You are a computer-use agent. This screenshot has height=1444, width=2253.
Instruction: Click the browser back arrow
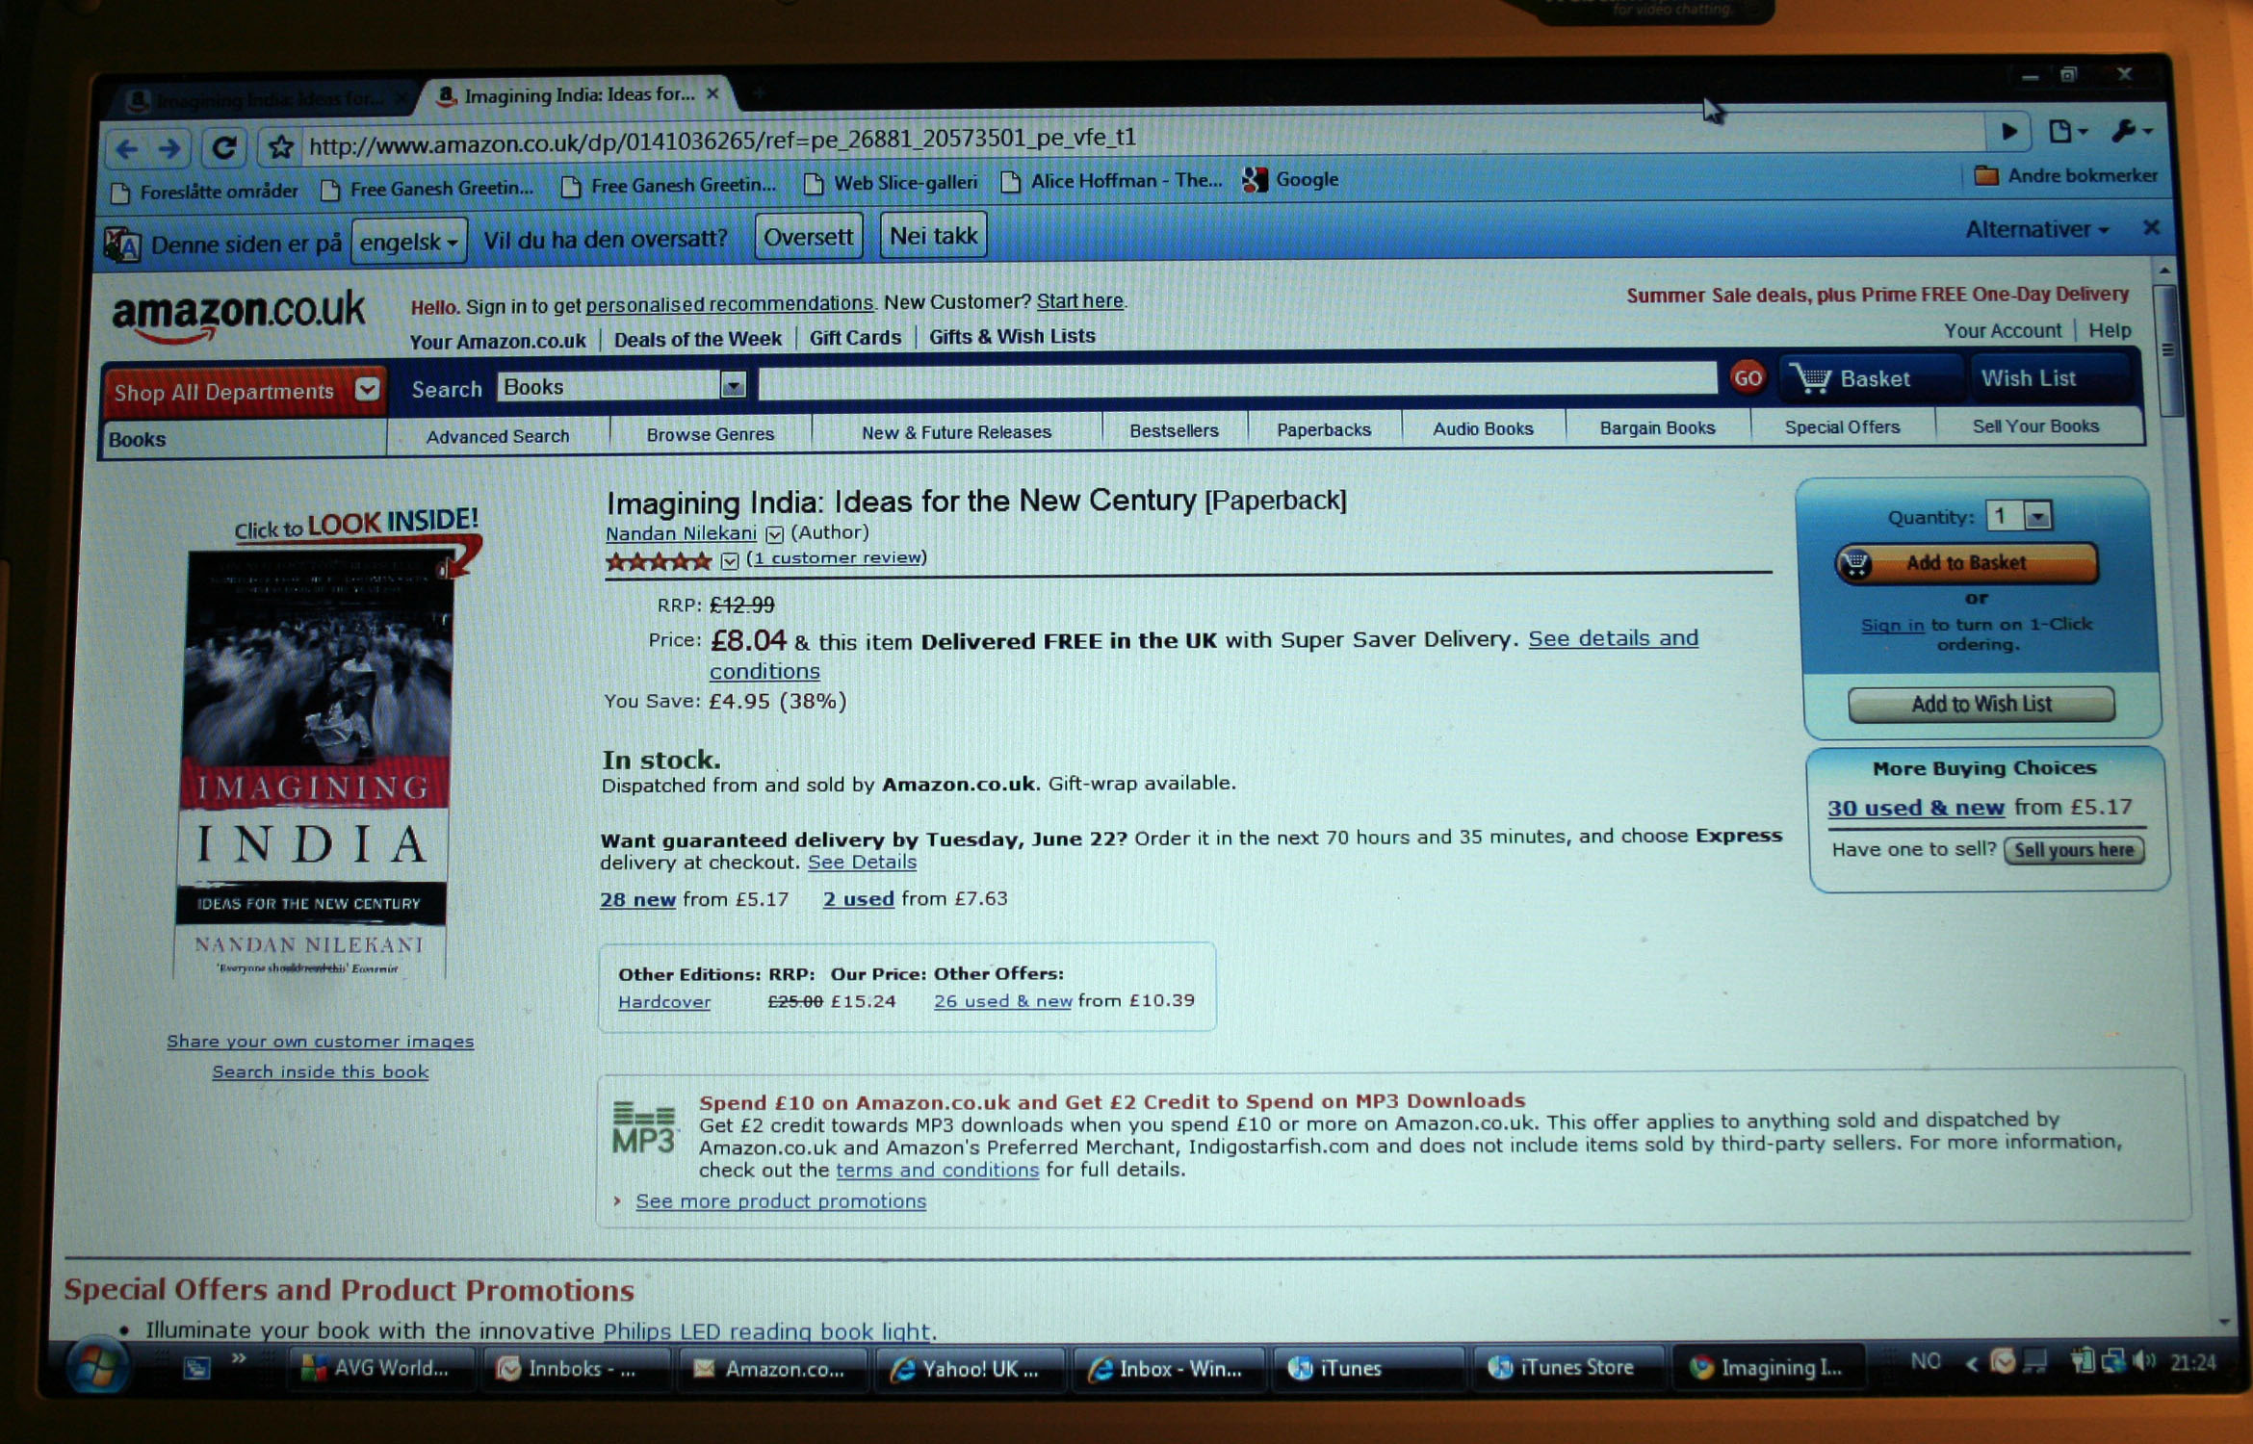point(127,149)
